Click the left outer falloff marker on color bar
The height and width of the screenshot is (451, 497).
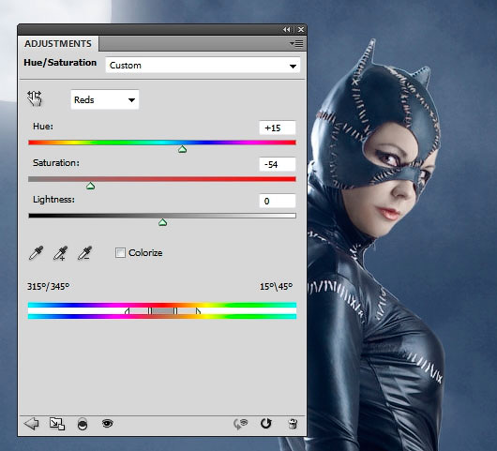[x=128, y=311]
